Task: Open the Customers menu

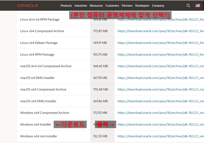Action: pos(112,6)
